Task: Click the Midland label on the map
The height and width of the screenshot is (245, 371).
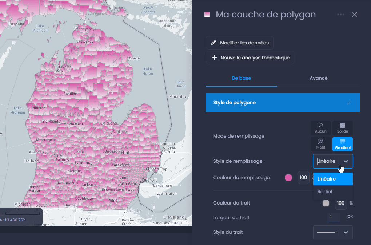Action: (x=109, y=123)
